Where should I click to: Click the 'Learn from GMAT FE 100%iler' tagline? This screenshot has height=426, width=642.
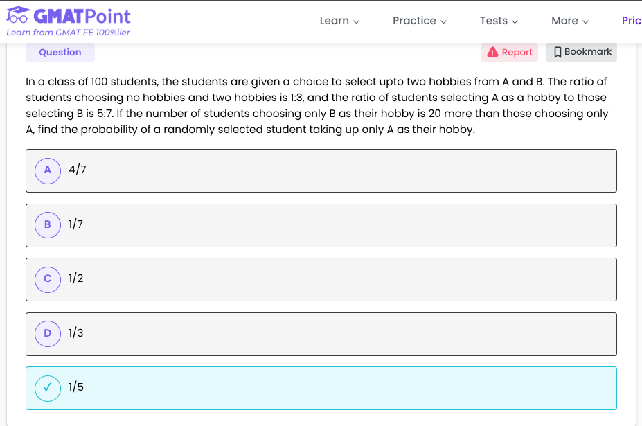[x=68, y=33]
